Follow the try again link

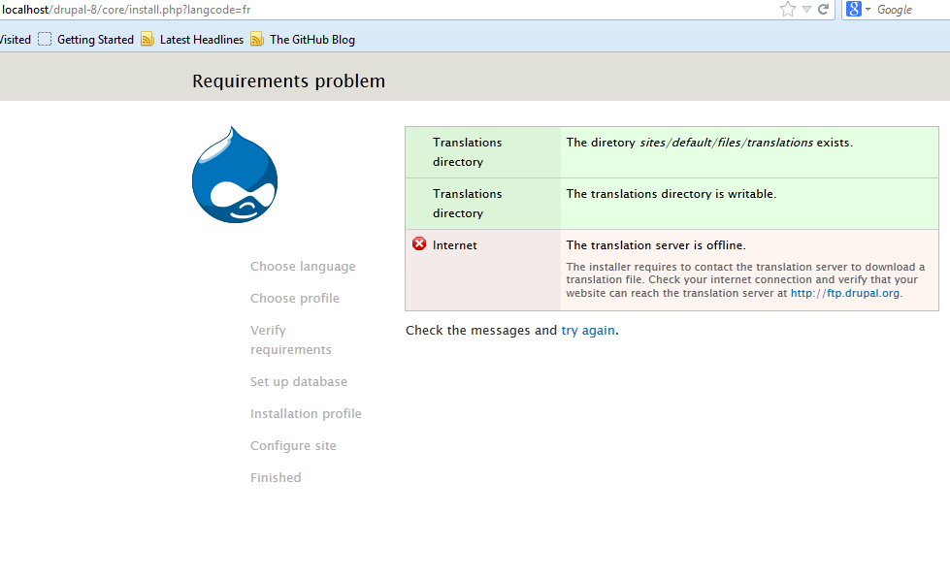tap(588, 331)
